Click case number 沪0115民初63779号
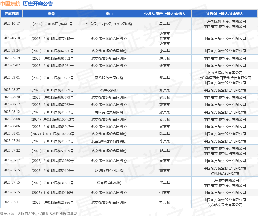This screenshot has height=216, width=258. (52, 97)
